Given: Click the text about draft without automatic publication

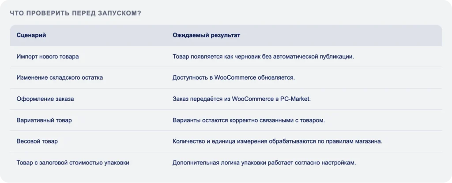Looking at the screenshot, I should coord(263,57).
